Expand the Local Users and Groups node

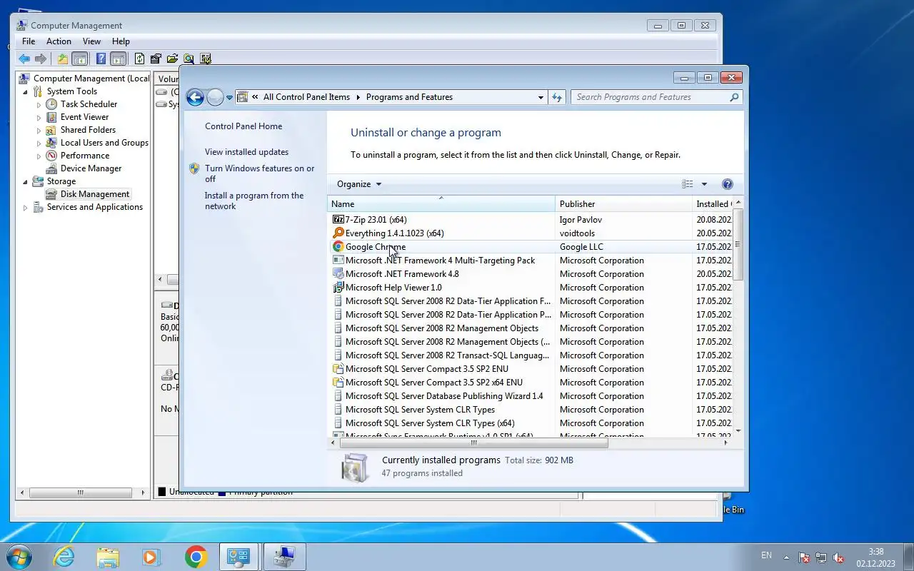[x=39, y=143]
